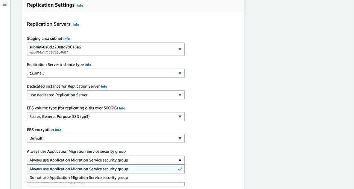Open the gp3 EBS volume type dropdown
This screenshot has width=354, height=189.
[105, 117]
